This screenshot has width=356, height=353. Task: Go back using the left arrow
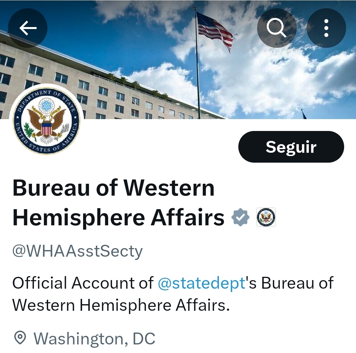point(28,28)
